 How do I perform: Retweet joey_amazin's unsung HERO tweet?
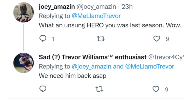tap(101, 39)
